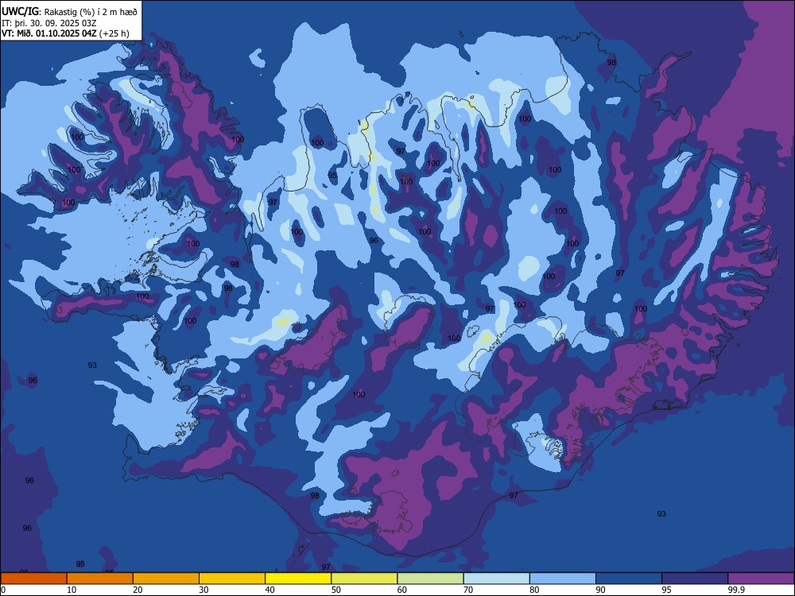Viewport: 795px width, 596px height.
Task: Click the 10–20% orange legend swatch
Action: point(100,579)
